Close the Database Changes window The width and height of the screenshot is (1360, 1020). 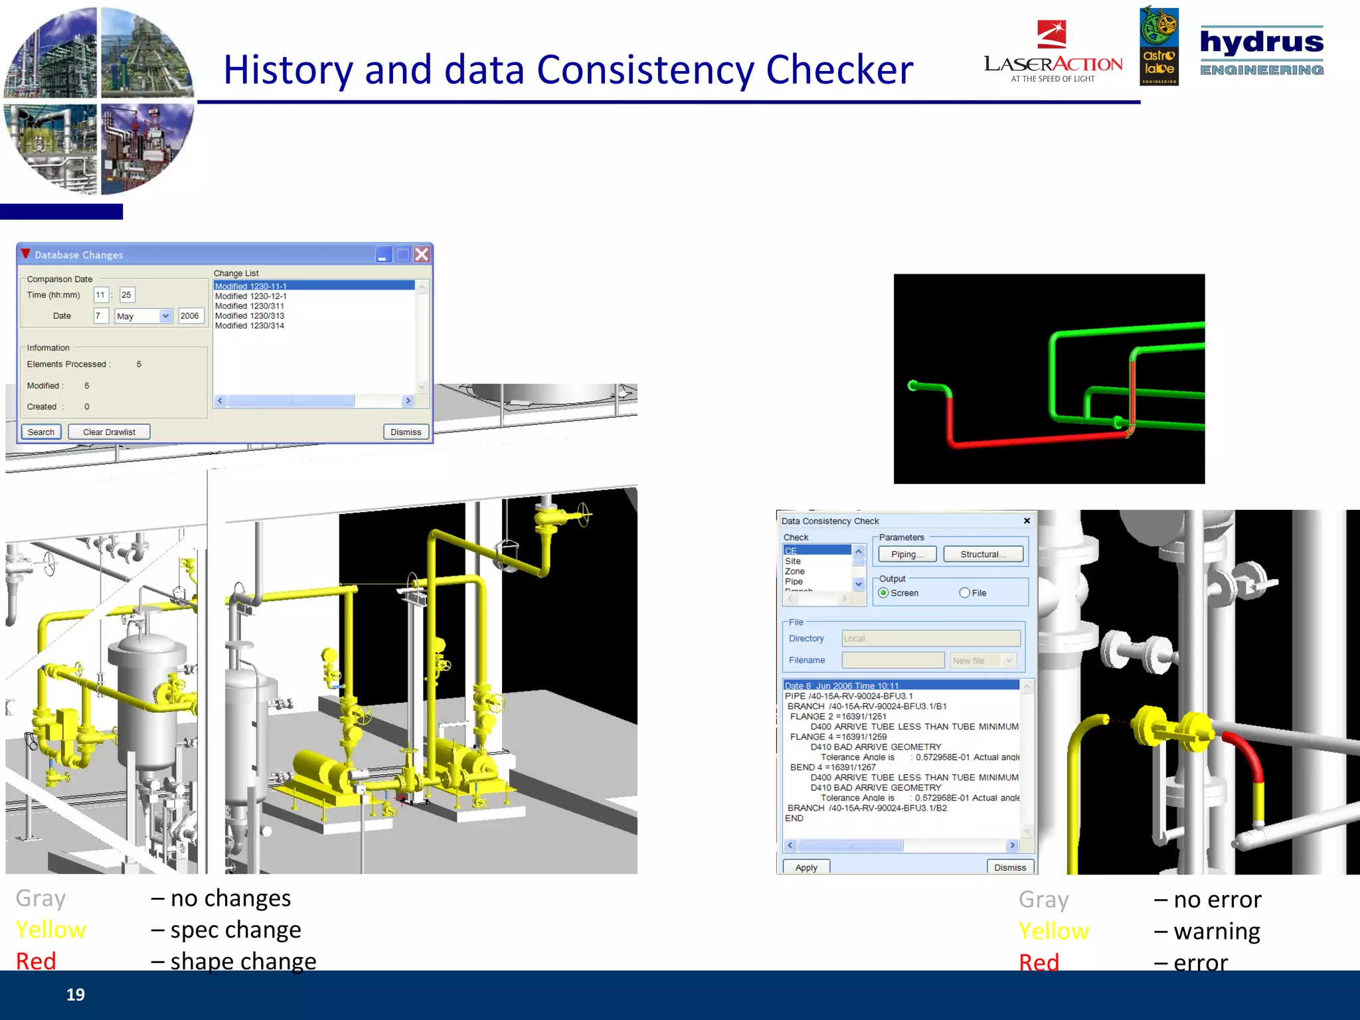[422, 254]
